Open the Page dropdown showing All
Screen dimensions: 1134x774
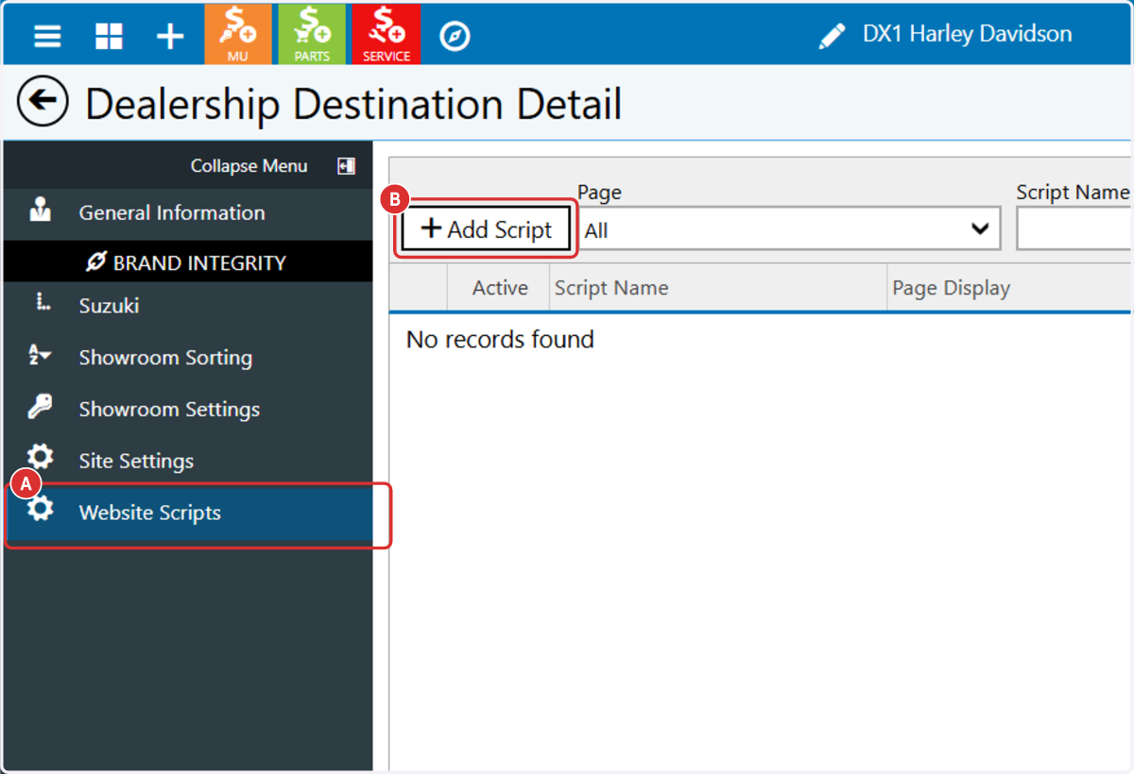(x=789, y=229)
